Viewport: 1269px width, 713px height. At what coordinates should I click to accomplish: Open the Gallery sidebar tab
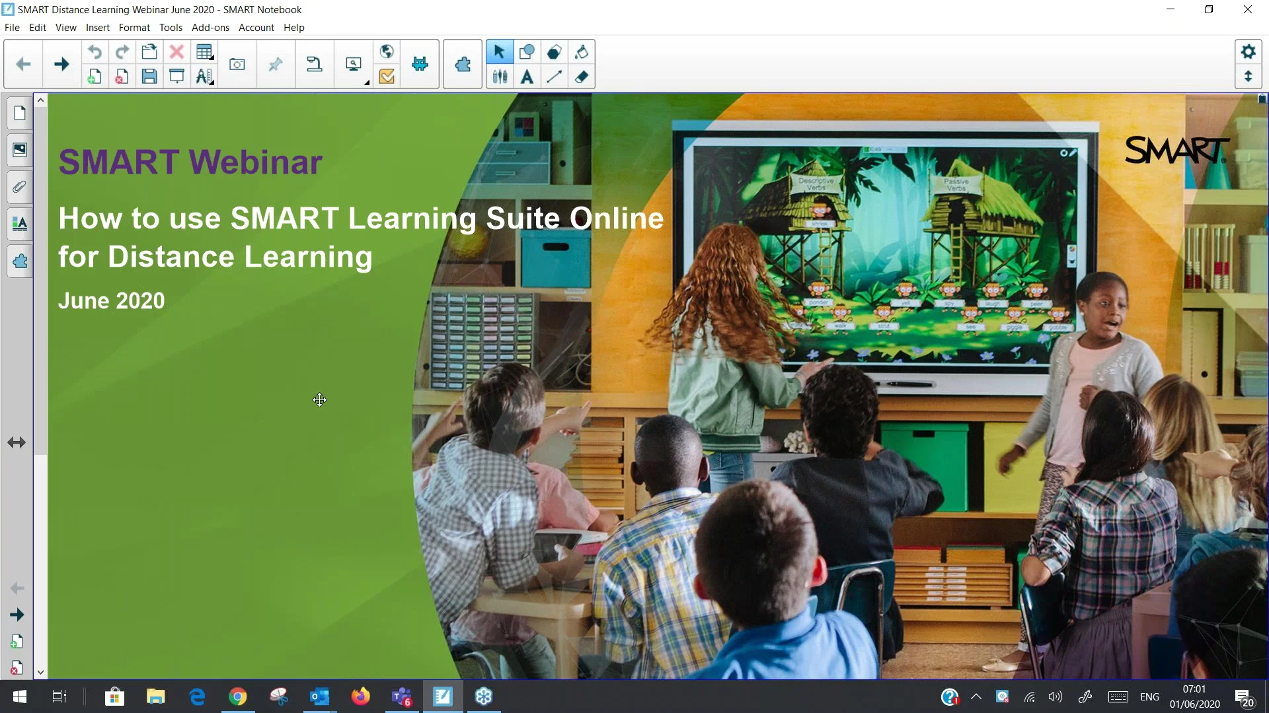click(20, 150)
